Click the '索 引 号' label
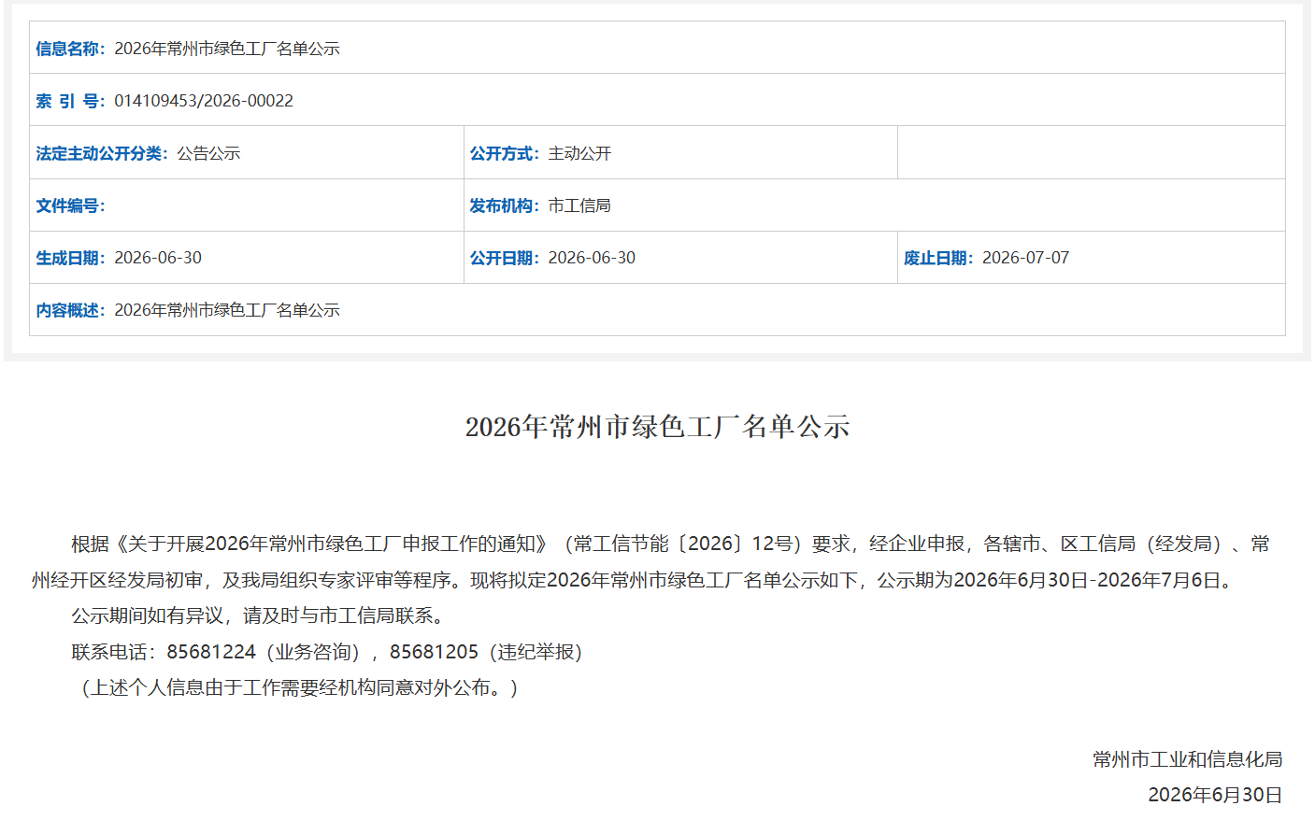The width and height of the screenshot is (1315, 820). [x=68, y=101]
